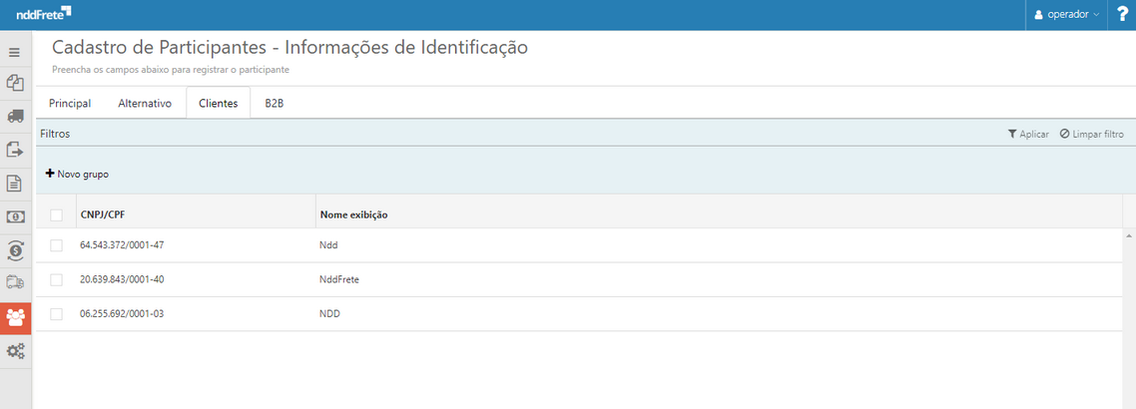Click the Aplicar filter button
The image size is (1136, 409).
coord(1028,134)
